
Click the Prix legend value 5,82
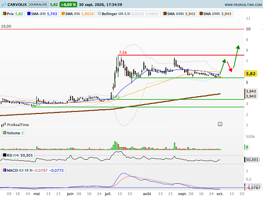point(19,14)
